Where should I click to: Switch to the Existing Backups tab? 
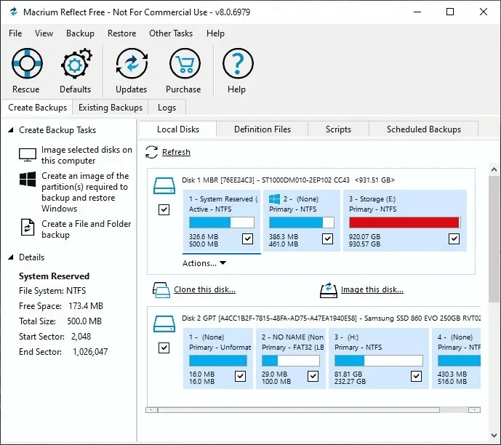pos(111,108)
